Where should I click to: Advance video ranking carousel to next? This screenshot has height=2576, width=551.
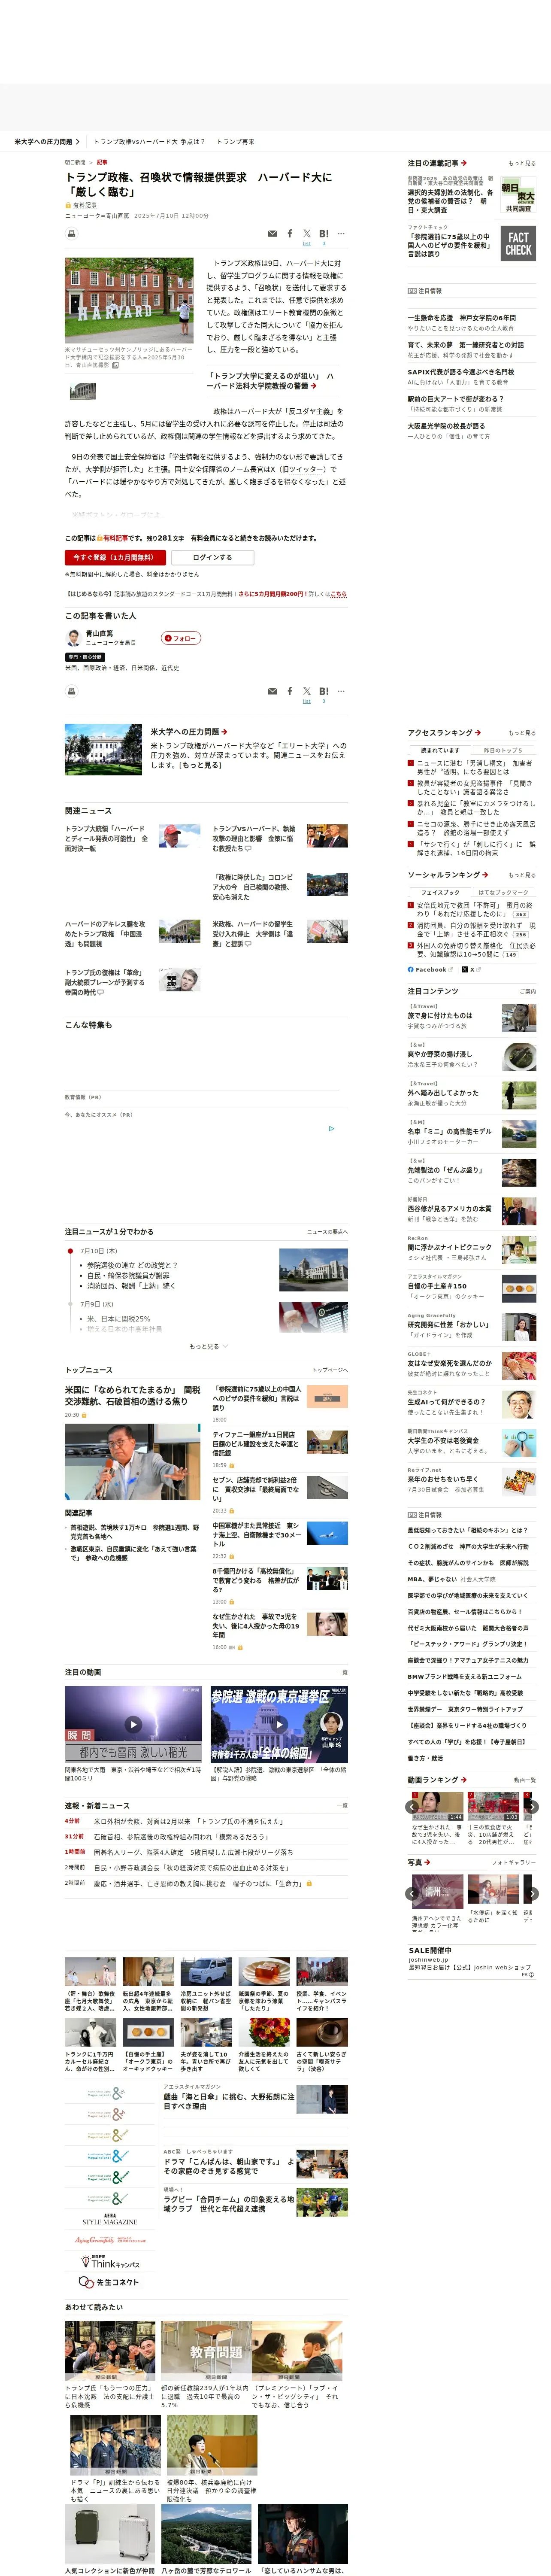click(532, 1806)
